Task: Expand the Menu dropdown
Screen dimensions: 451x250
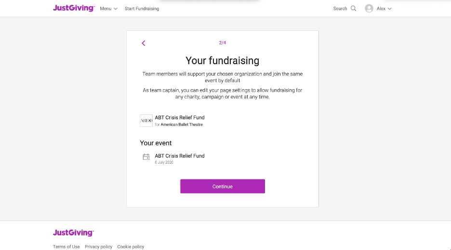Action: (x=109, y=9)
